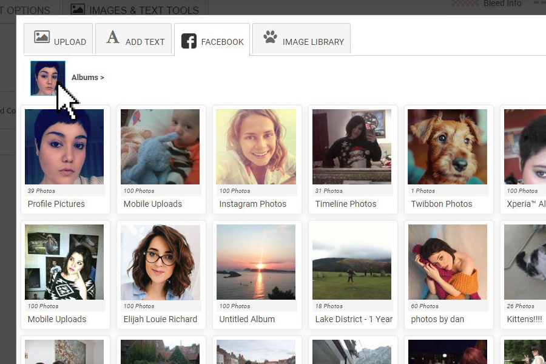Click the Upload picture icon

(x=42, y=36)
